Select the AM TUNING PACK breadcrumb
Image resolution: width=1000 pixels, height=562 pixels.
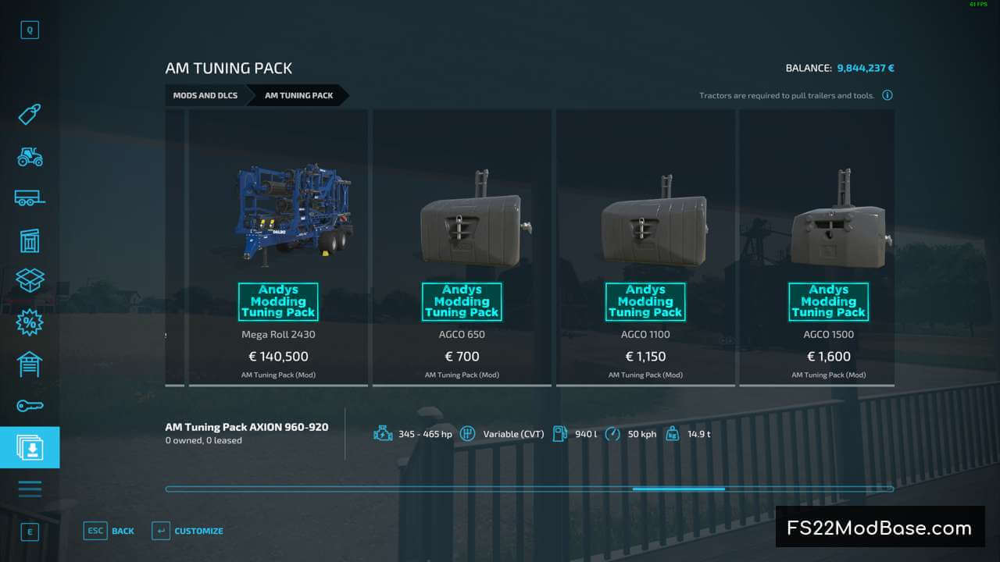click(298, 95)
